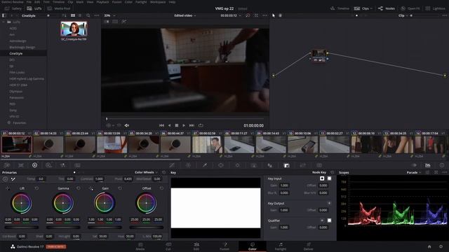
Task: Open the Gallery panel
Action: [13, 8]
